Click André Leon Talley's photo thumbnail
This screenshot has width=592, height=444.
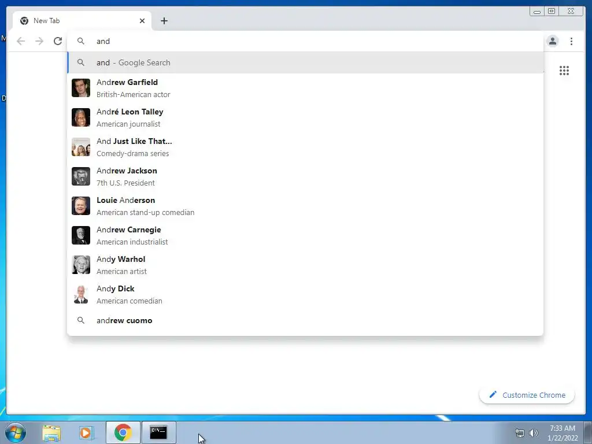click(x=81, y=117)
